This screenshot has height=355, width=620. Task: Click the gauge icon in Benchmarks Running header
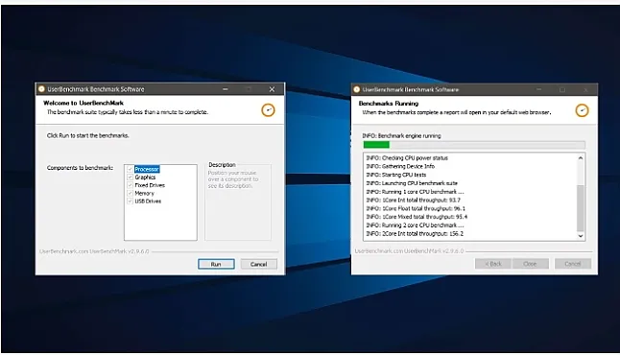[x=582, y=110]
